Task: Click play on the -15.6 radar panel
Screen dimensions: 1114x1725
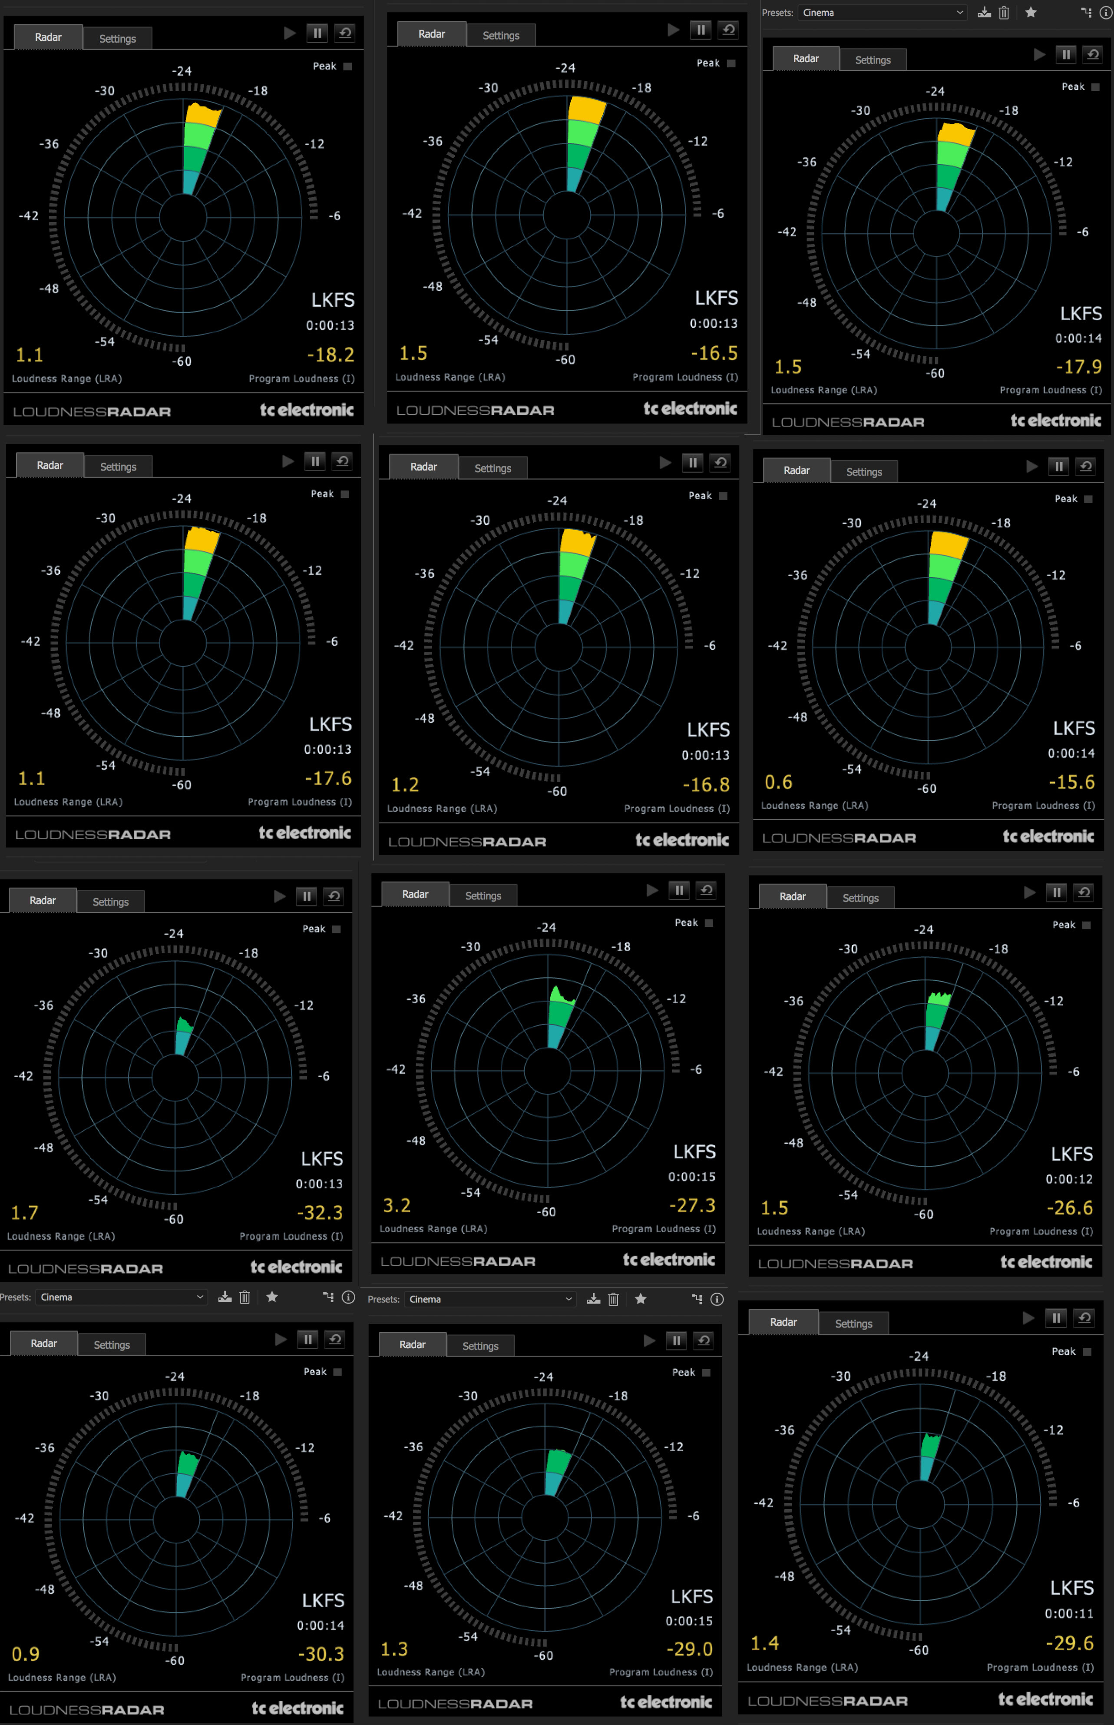Action: tap(1031, 467)
